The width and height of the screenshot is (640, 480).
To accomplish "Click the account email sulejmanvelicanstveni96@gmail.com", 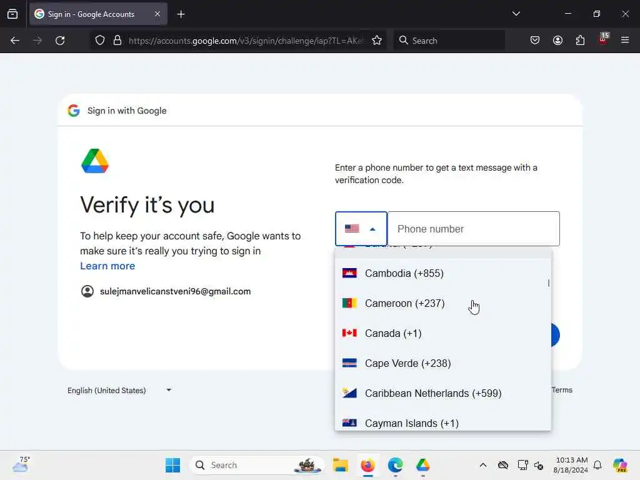I will coord(175,291).
